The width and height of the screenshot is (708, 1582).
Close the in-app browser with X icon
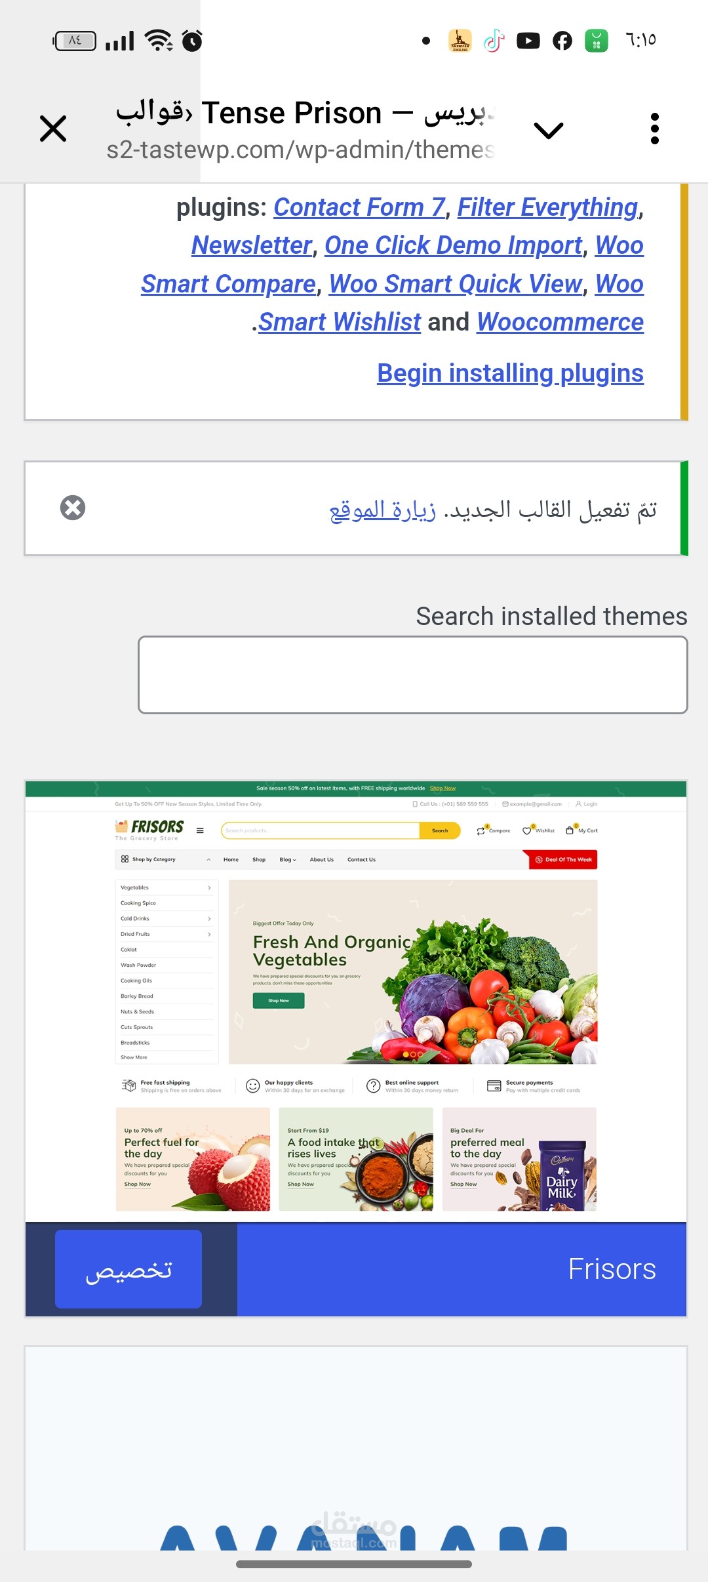pyautogui.click(x=53, y=129)
